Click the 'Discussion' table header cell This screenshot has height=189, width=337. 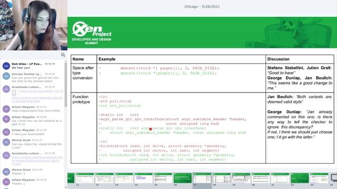[300, 59]
